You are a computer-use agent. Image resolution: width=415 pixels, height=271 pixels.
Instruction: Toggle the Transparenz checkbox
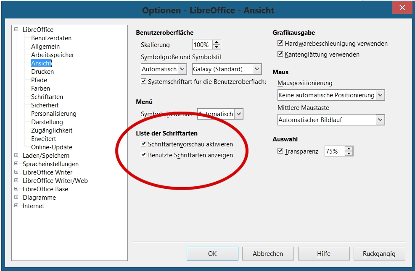280,151
